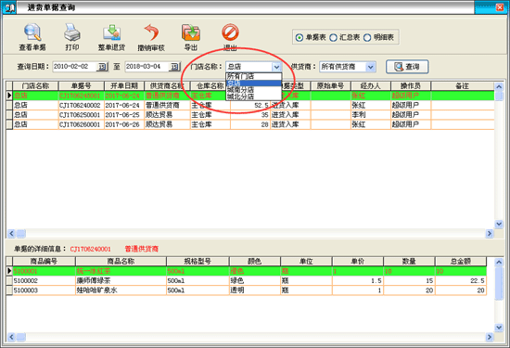Click the 操作员 column header
This screenshot has height=348, width=510.
(411, 86)
